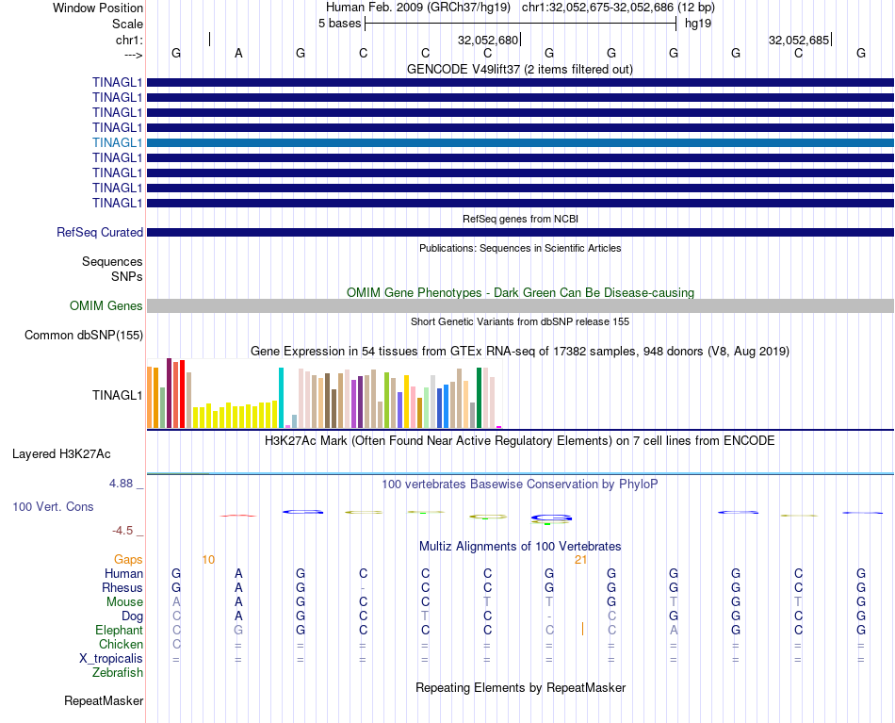The width and height of the screenshot is (895, 723).
Task: Click the 'X_tropicalis' species label
Action: (111, 659)
